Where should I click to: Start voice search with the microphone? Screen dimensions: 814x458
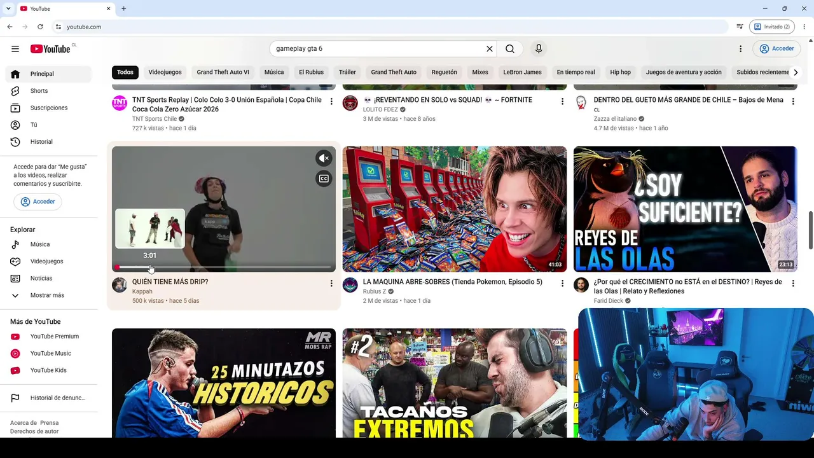[539, 49]
